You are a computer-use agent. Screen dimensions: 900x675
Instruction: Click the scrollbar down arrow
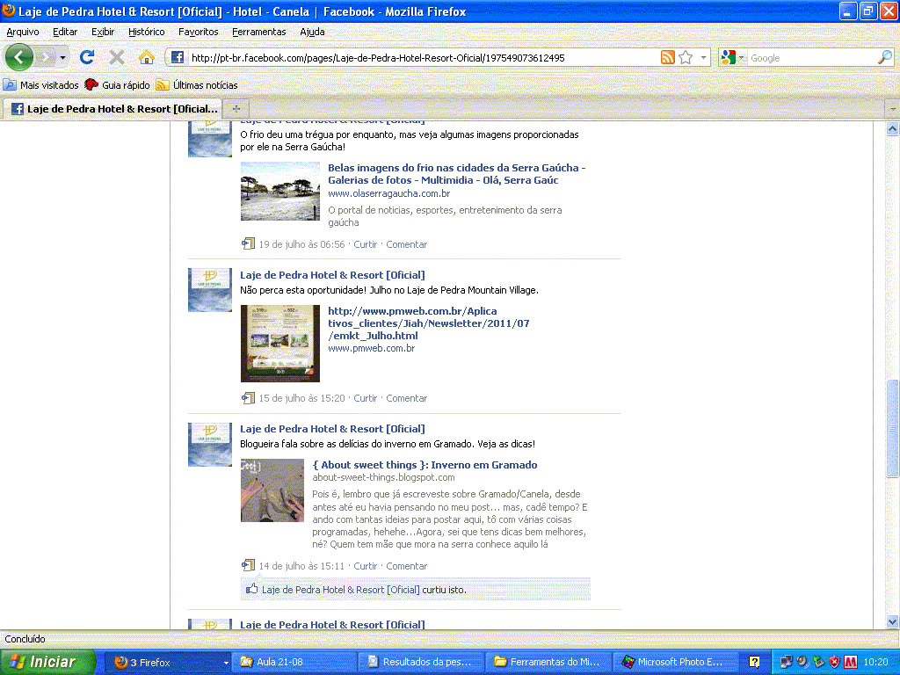(x=892, y=621)
